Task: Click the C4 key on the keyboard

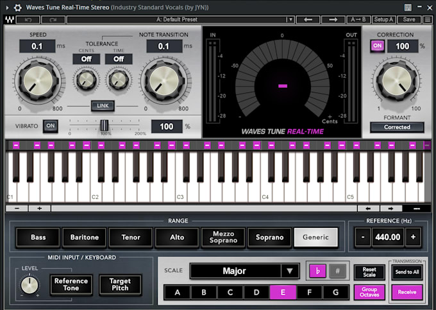Action: pos(265,192)
